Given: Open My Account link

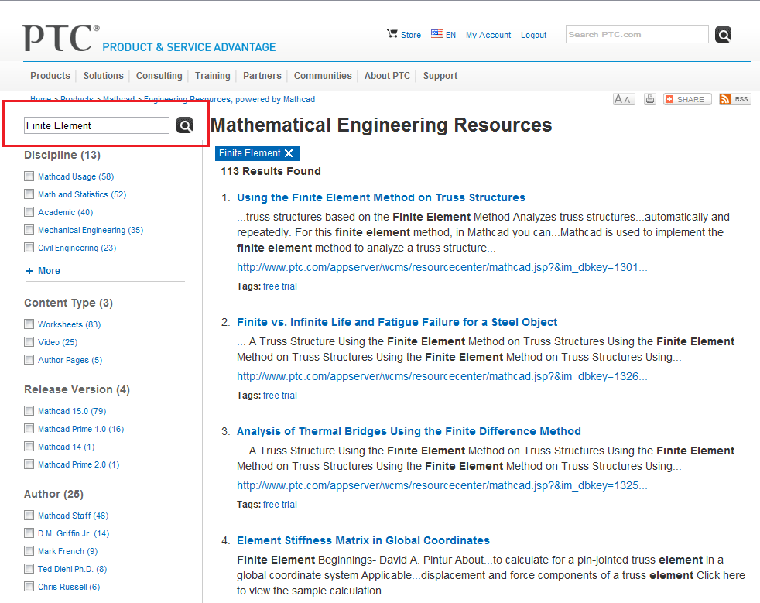Looking at the screenshot, I should [x=488, y=35].
